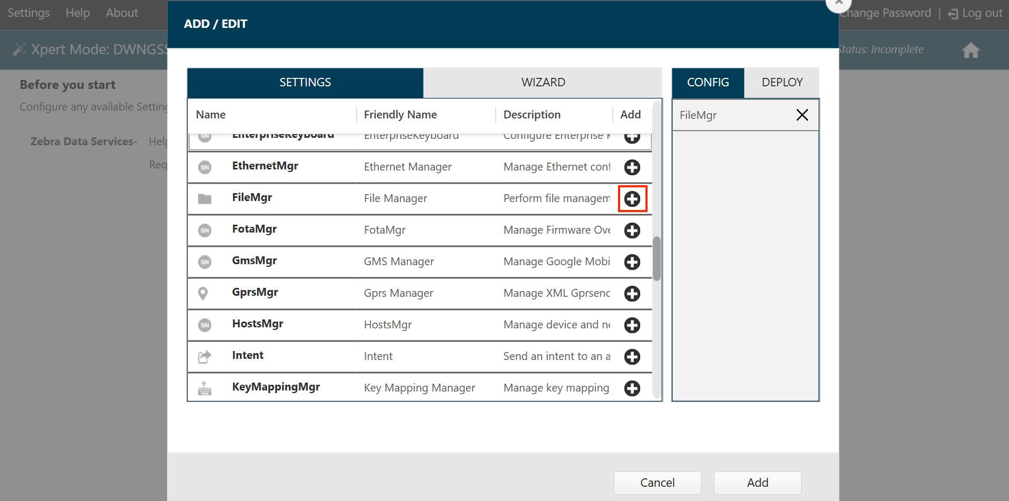Click the home icon
Viewport: 1009px width, 501px height.
[x=971, y=51]
